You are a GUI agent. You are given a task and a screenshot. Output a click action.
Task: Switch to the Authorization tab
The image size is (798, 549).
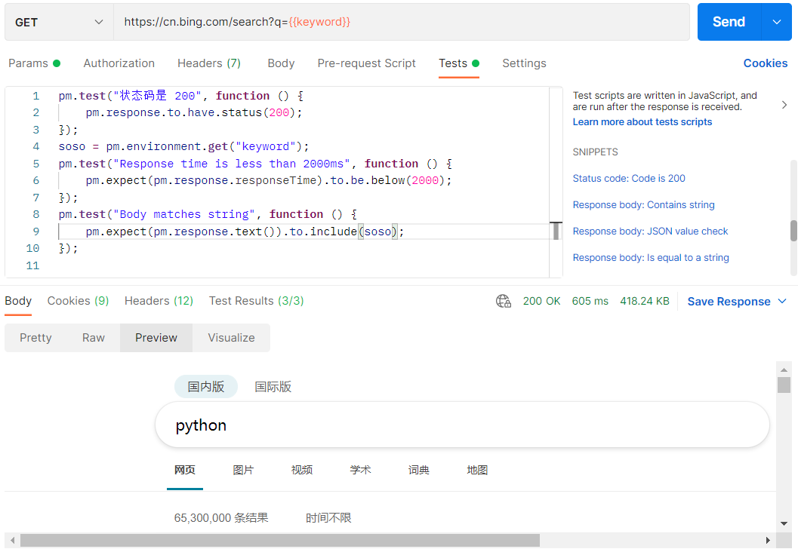[x=119, y=63]
